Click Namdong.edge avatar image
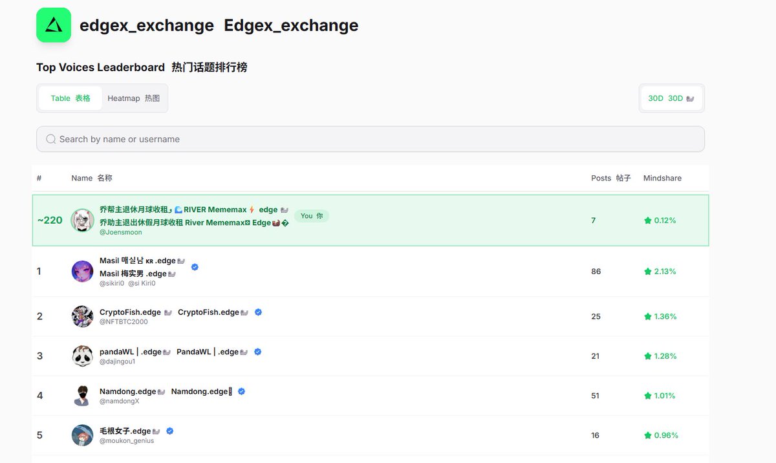 point(82,396)
